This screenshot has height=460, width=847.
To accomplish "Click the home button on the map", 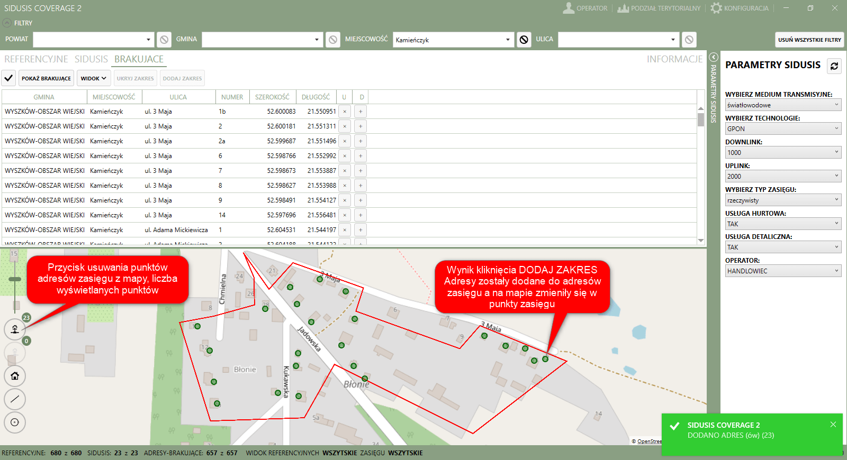I will pos(15,376).
